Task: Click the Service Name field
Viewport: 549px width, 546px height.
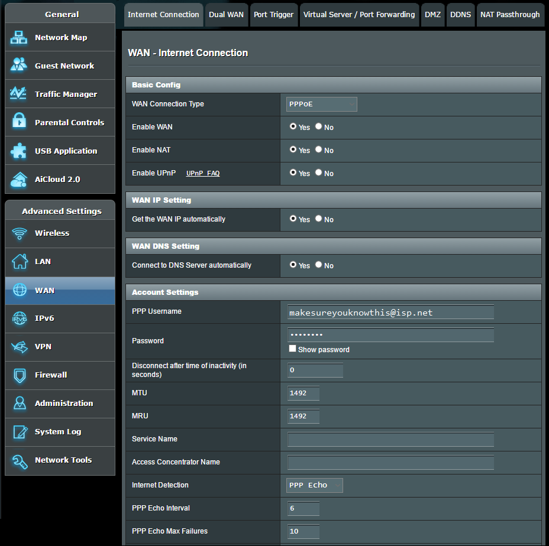Action: [390, 439]
